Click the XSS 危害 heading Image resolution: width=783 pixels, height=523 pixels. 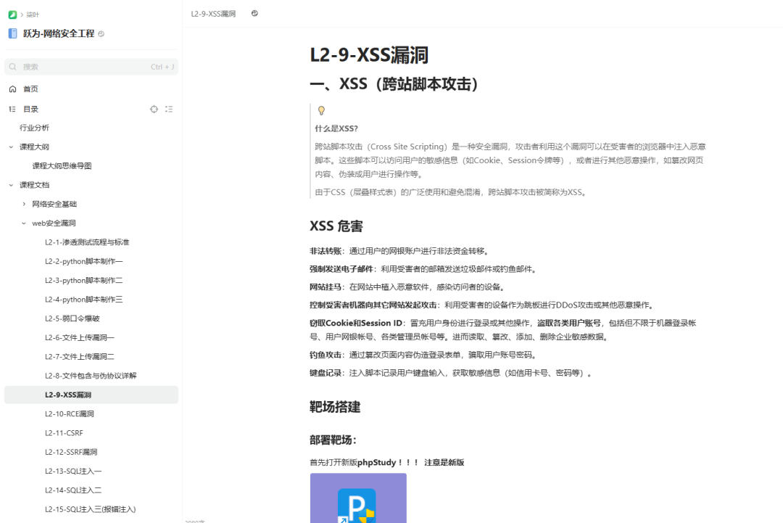(336, 226)
